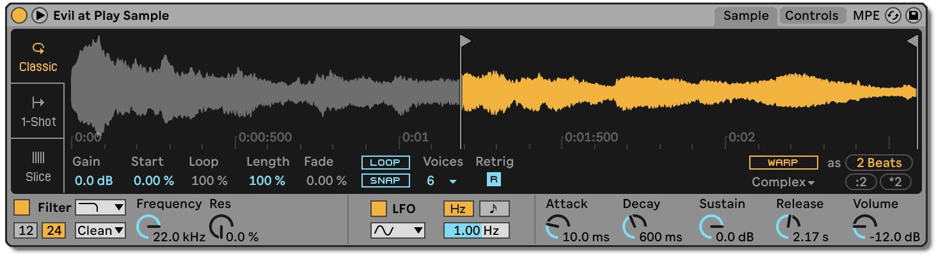Expand the Clean filter circuit dropdown
The width and height of the screenshot is (936, 256).
point(100,230)
